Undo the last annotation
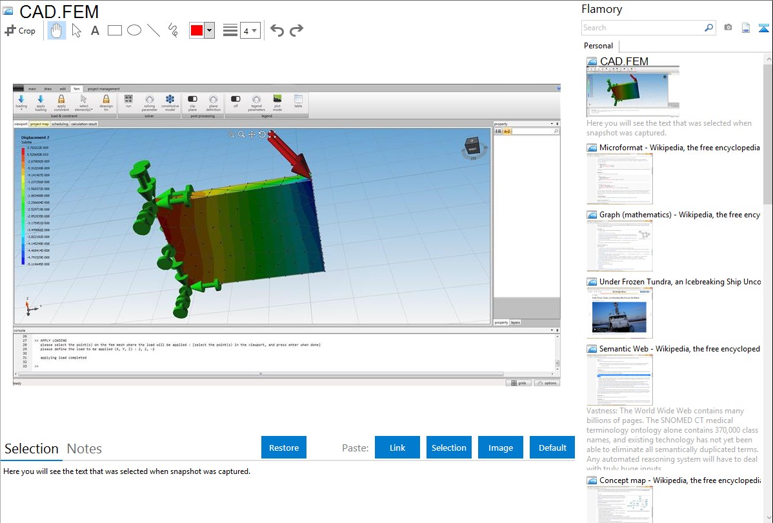The image size is (773, 523). tap(277, 30)
